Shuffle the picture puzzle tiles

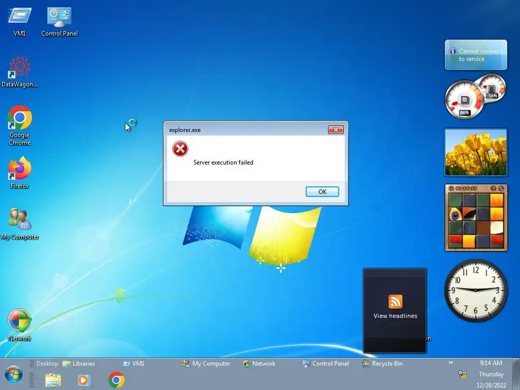[x=501, y=188]
